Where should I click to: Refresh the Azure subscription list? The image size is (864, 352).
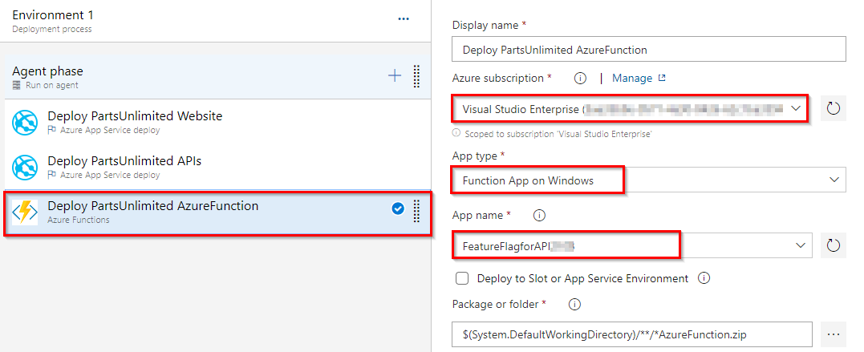coord(834,108)
